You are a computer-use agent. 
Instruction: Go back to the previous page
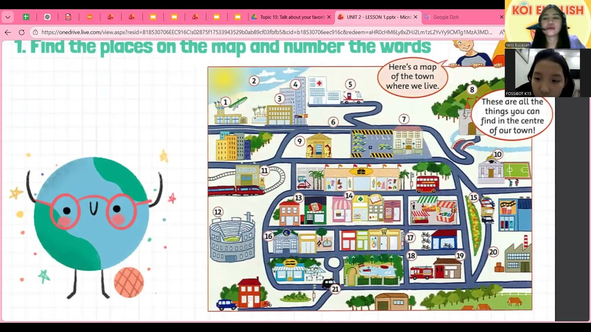point(7,32)
